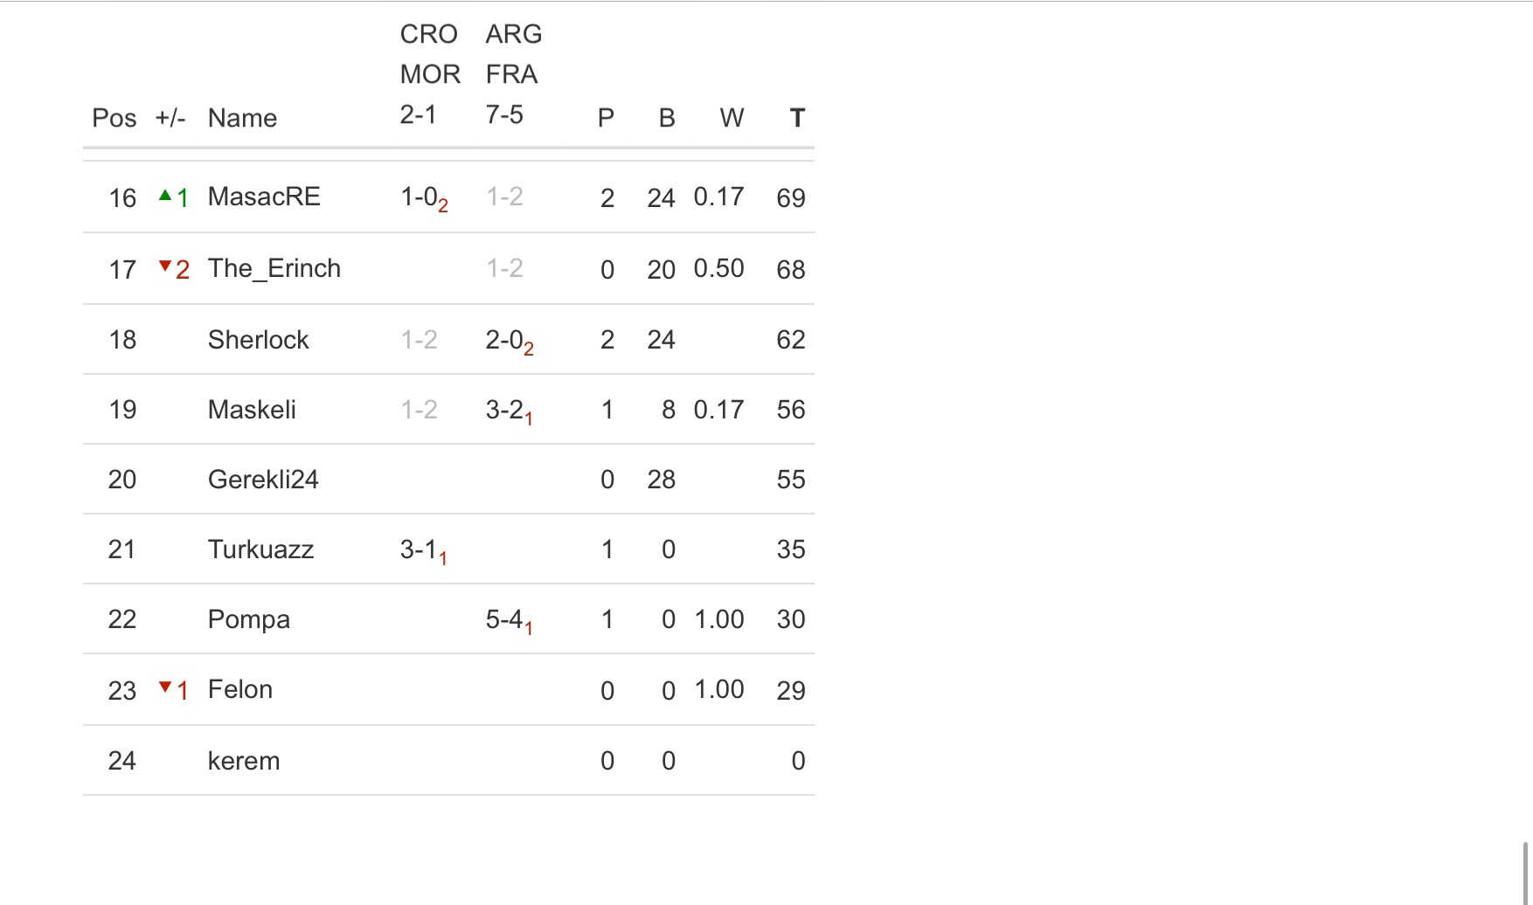Click the red down arrow beside The_Erinch
The width and height of the screenshot is (1533, 905).
tap(165, 266)
